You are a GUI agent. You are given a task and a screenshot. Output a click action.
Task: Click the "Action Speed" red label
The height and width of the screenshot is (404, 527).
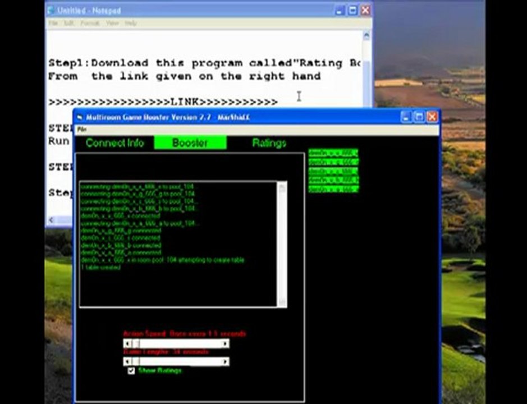coord(184,334)
